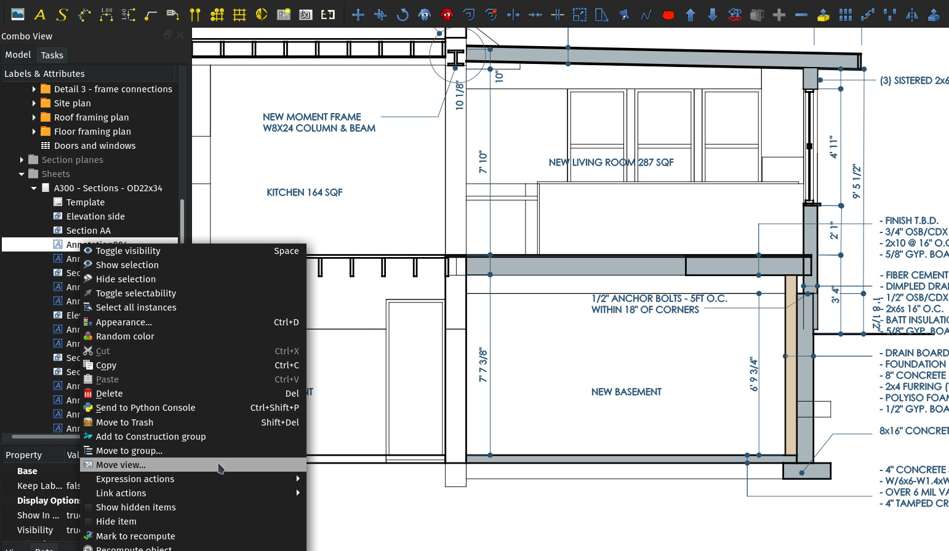Open the Link actions submenu

121,493
